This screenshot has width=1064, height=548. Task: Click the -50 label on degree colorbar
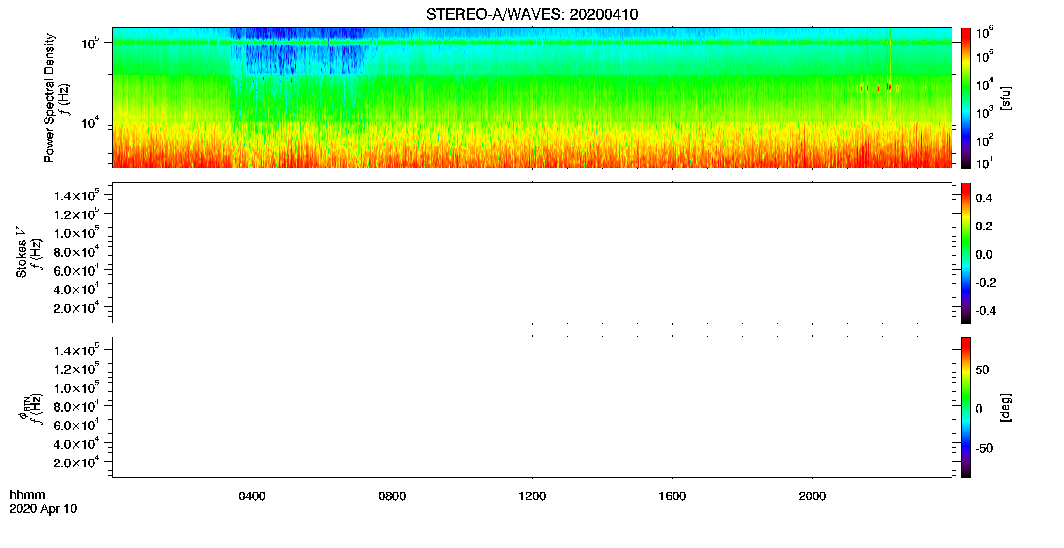pyautogui.click(x=984, y=449)
